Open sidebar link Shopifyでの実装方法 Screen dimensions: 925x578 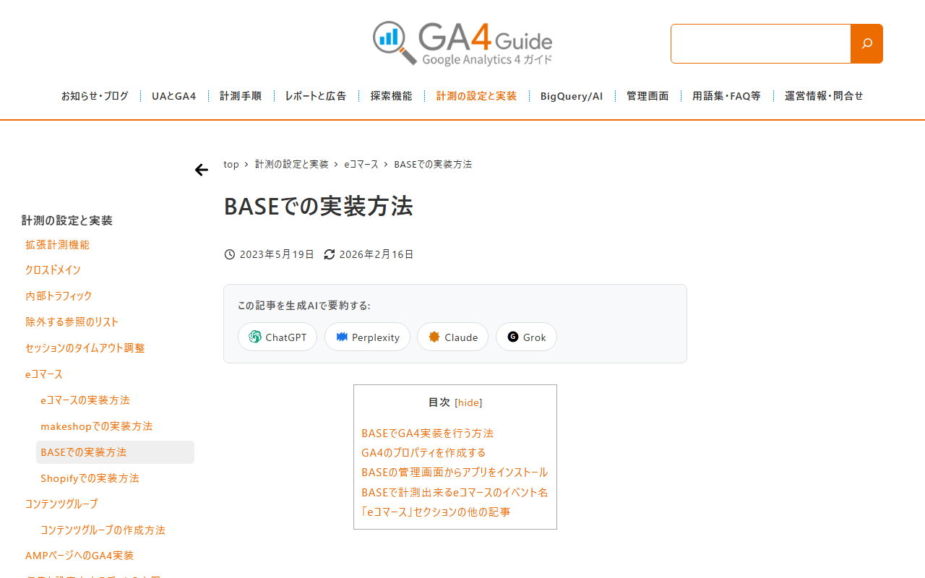(x=90, y=478)
